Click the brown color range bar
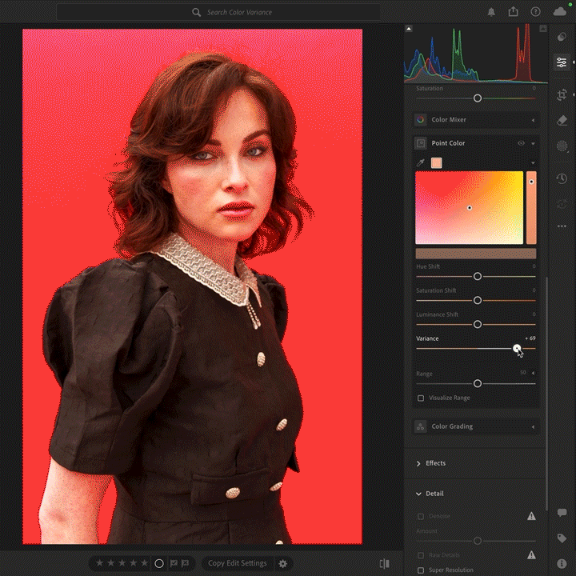Viewport: 576px width, 576px height. (x=476, y=254)
